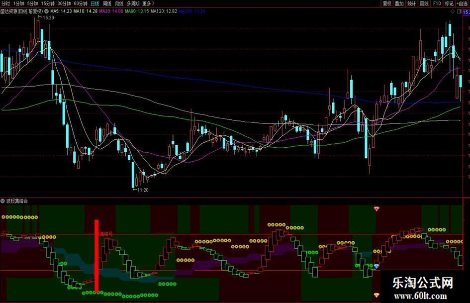Click the MA10: 14.28 label
The image size is (470, 303).
click(86, 11)
